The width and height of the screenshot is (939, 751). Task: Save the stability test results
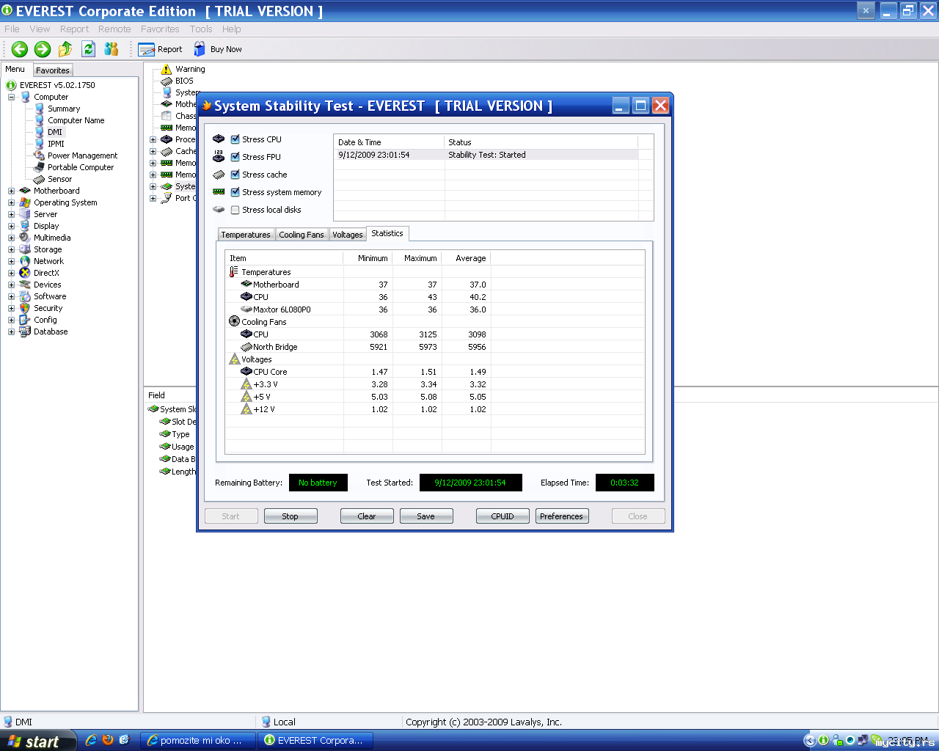click(426, 516)
